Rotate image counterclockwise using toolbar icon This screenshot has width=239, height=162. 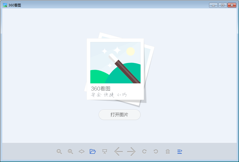pyautogui.click(x=156, y=151)
